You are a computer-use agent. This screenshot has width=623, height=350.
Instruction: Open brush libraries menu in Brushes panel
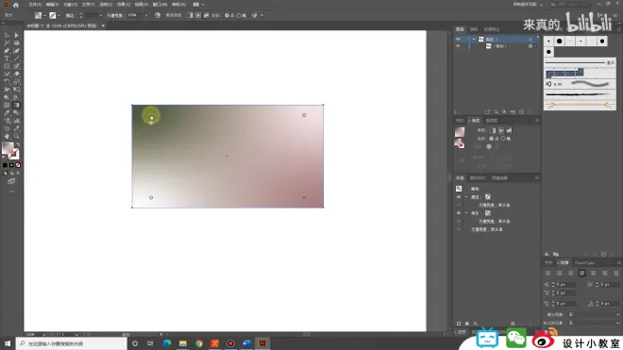tap(547, 255)
